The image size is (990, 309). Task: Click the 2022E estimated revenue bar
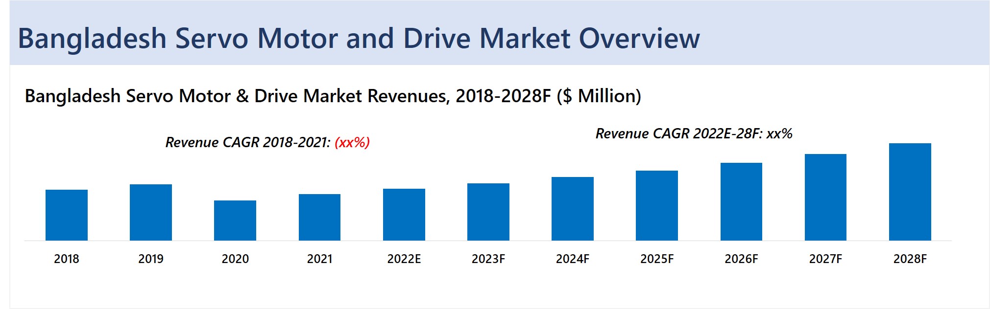point(404,215)
